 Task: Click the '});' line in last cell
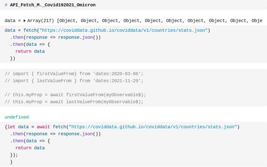pyautogui.click(x=14, y=155)
